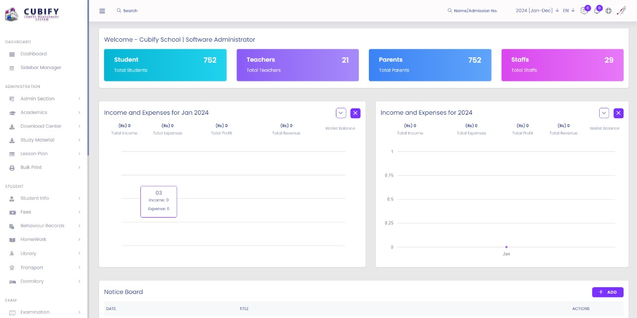
Task: Collapse the Income and Expenses for 2024 panel
Action: [x=604, y=113]
